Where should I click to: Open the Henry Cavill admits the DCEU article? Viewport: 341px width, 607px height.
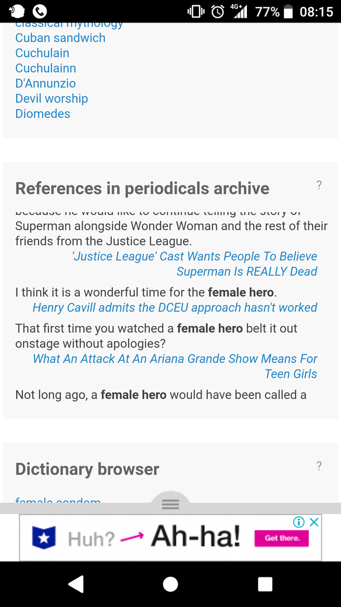(175, 308)
